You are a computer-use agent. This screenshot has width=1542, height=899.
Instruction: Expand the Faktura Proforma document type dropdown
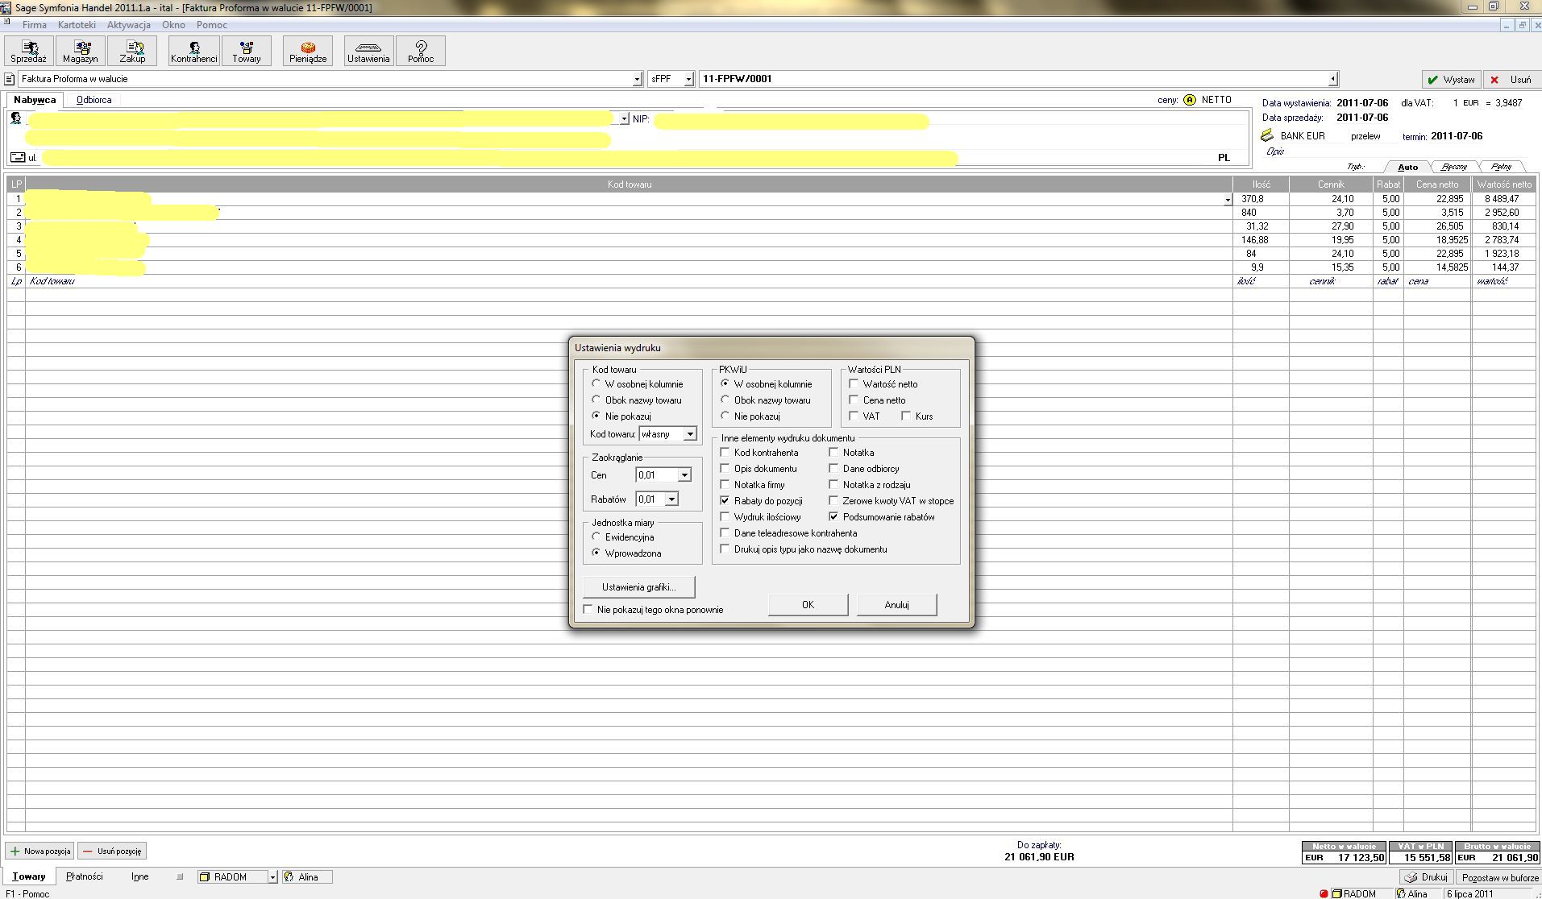[637, 80]
